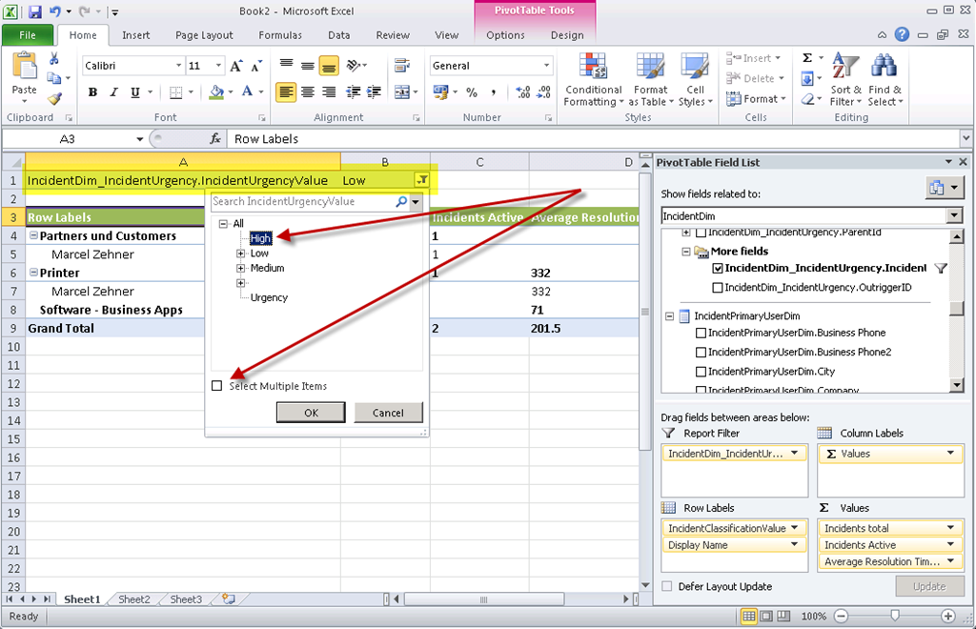Toggle the Defer Layout Update checkbox

pyautogui.click(x=667, y=587)
